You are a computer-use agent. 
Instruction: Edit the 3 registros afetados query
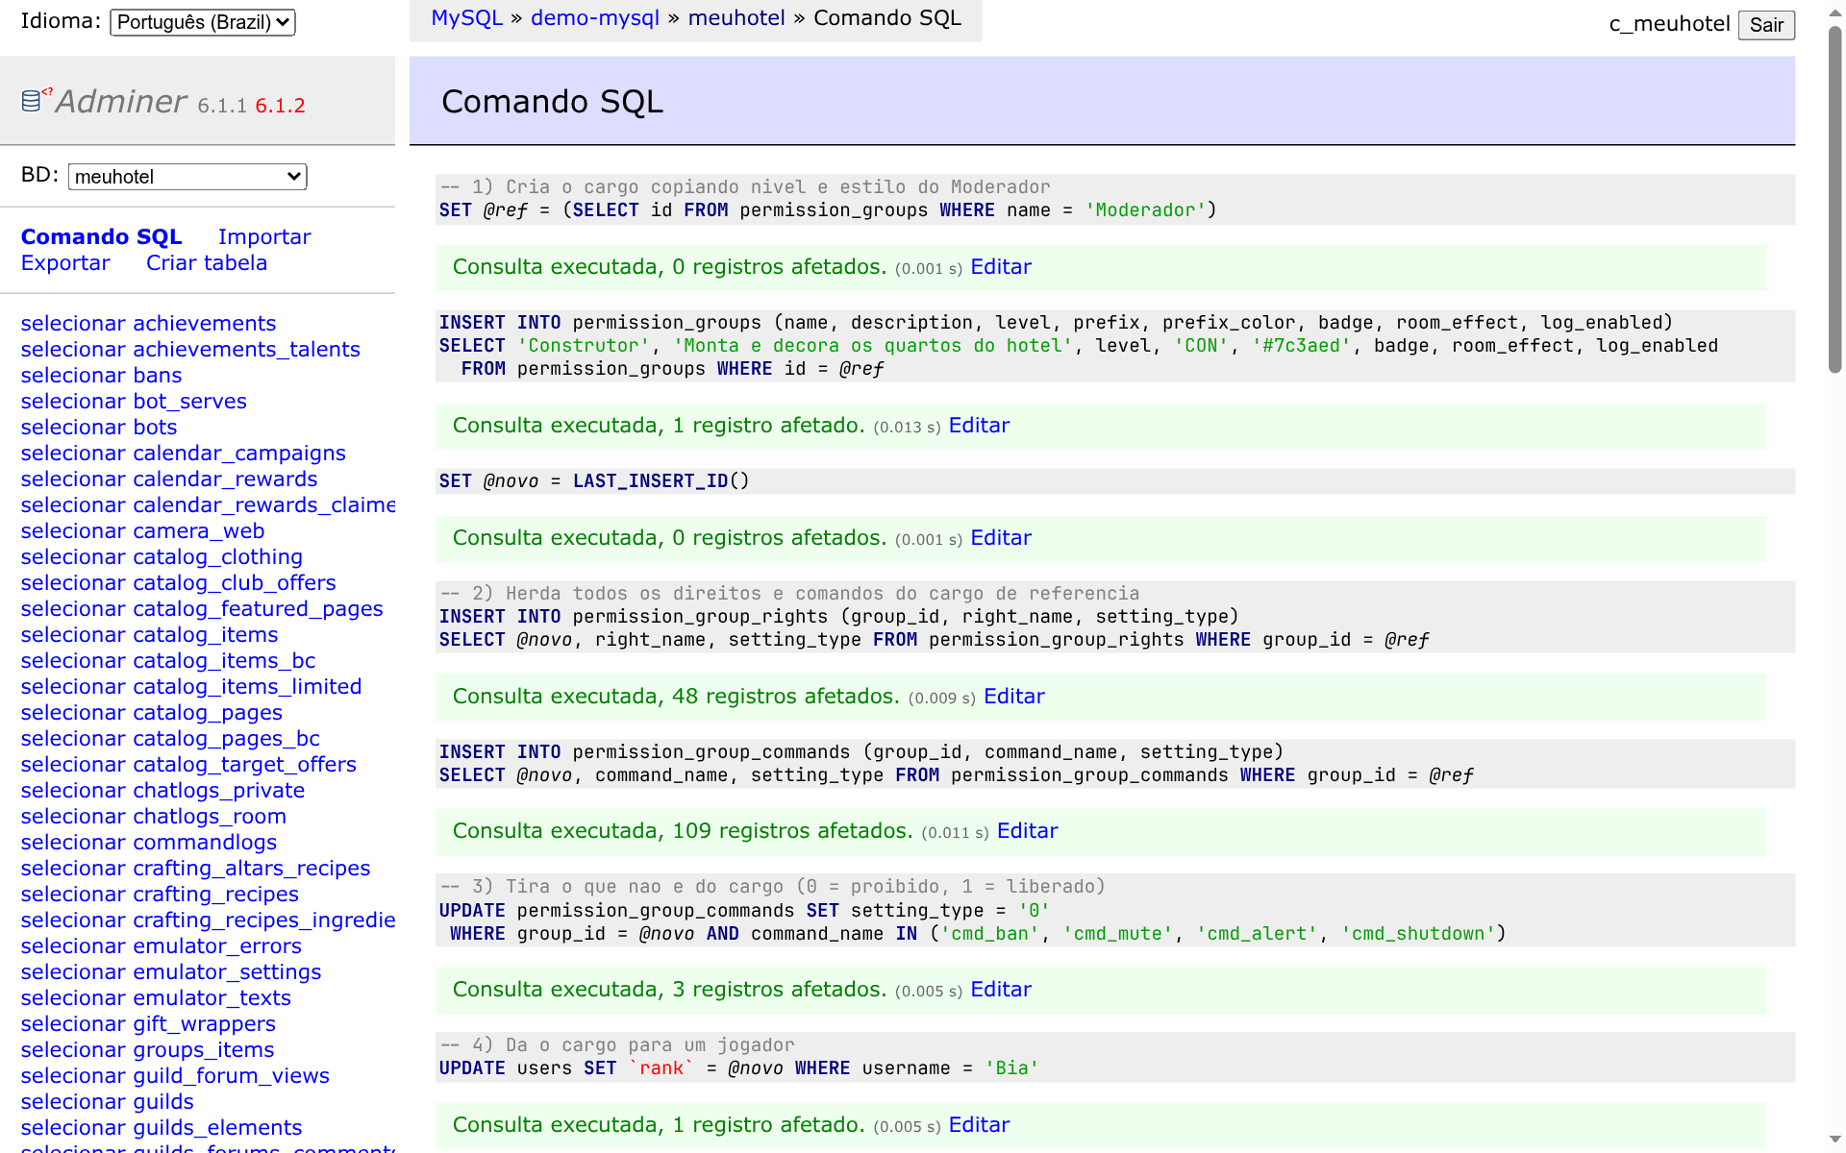tap(1001, 990)
